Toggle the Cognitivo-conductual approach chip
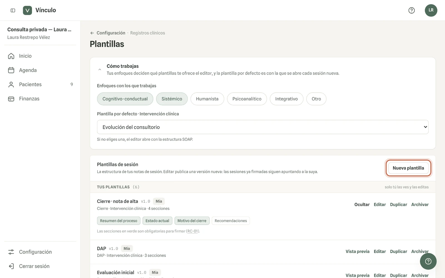 [x=125, y=99]
